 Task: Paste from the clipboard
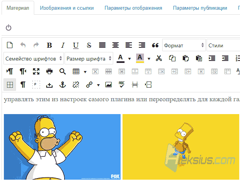click(186, 58)
